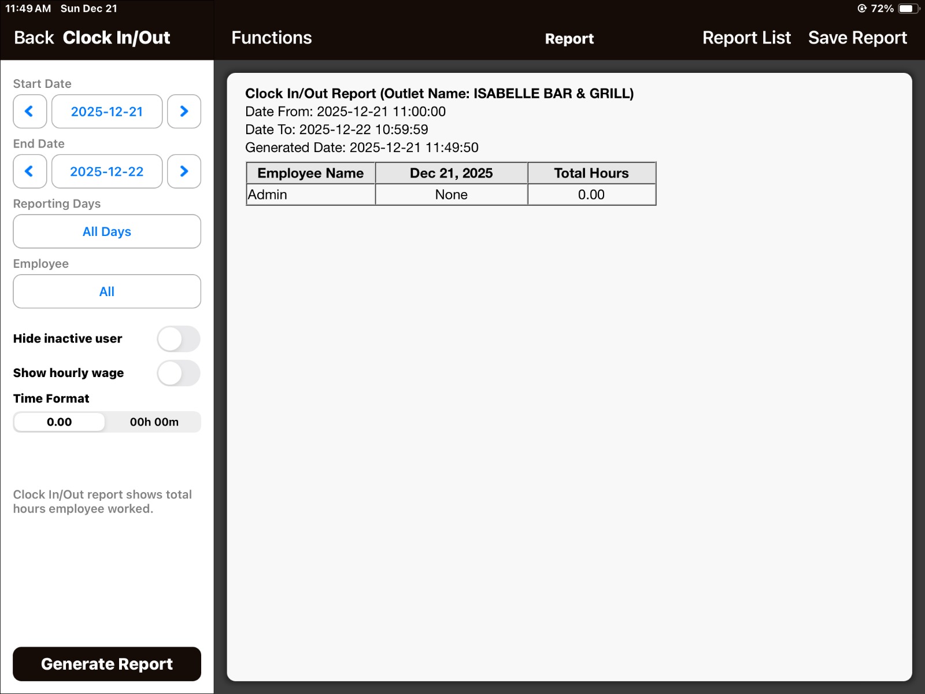The image size is (925, 694).
Task: Click Start Date previous day arrow
Action: [29, 112]
